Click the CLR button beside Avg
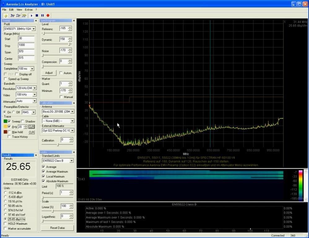The width and height of the screenshot is (309, 238). [31, 126]
